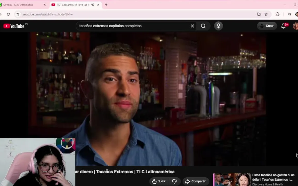Switch to the Stream - Kick Dashboard tab
This screenshot has height=186, width=298.
tap(23, 5)
